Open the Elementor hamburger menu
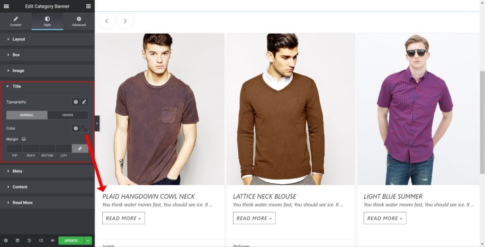Screen dimensions: 485x247 pyautogui.click(x=6, y=6)
